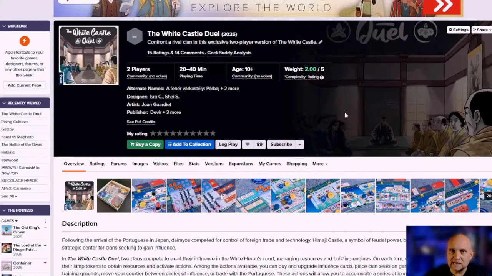This screenshot has width=492, height=276.
Task: Click The White Castle Duel page title
Action: 183,34
